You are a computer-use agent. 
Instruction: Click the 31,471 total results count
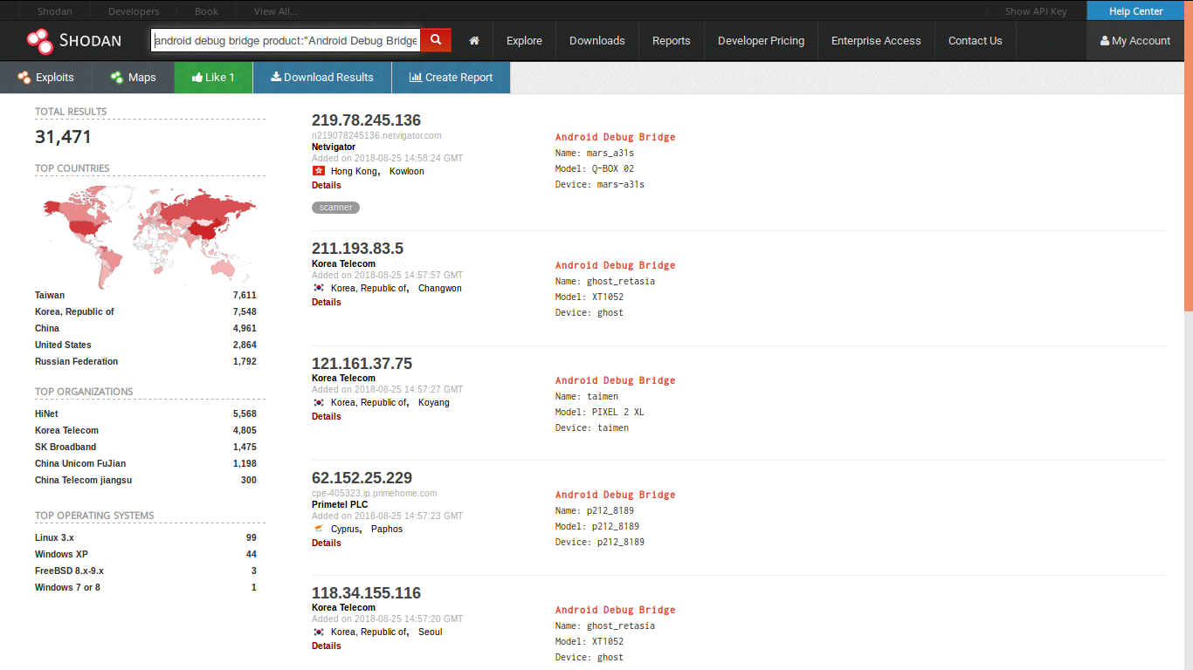(x=63, y=137)
